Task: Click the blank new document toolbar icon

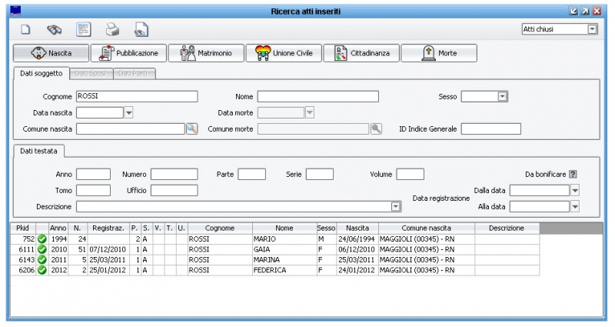Action: point(25,30)
